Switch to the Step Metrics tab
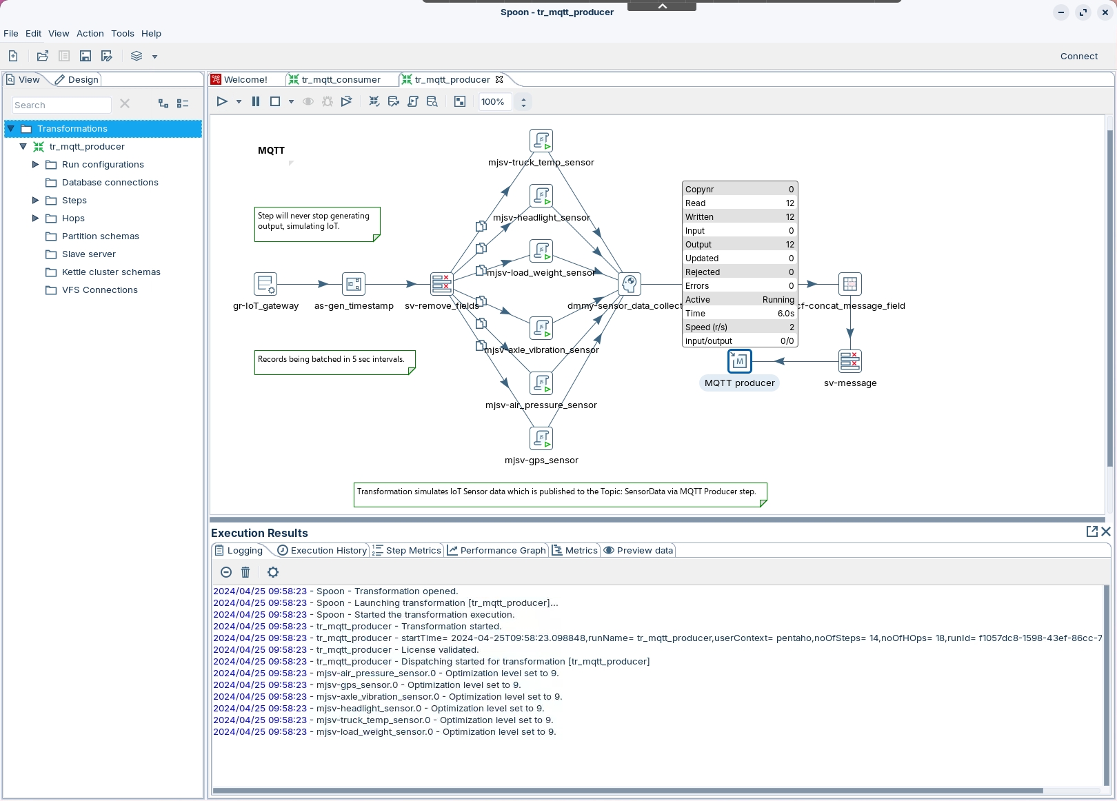The width and height of the screenshot is (1117, 801). (407, 550)
